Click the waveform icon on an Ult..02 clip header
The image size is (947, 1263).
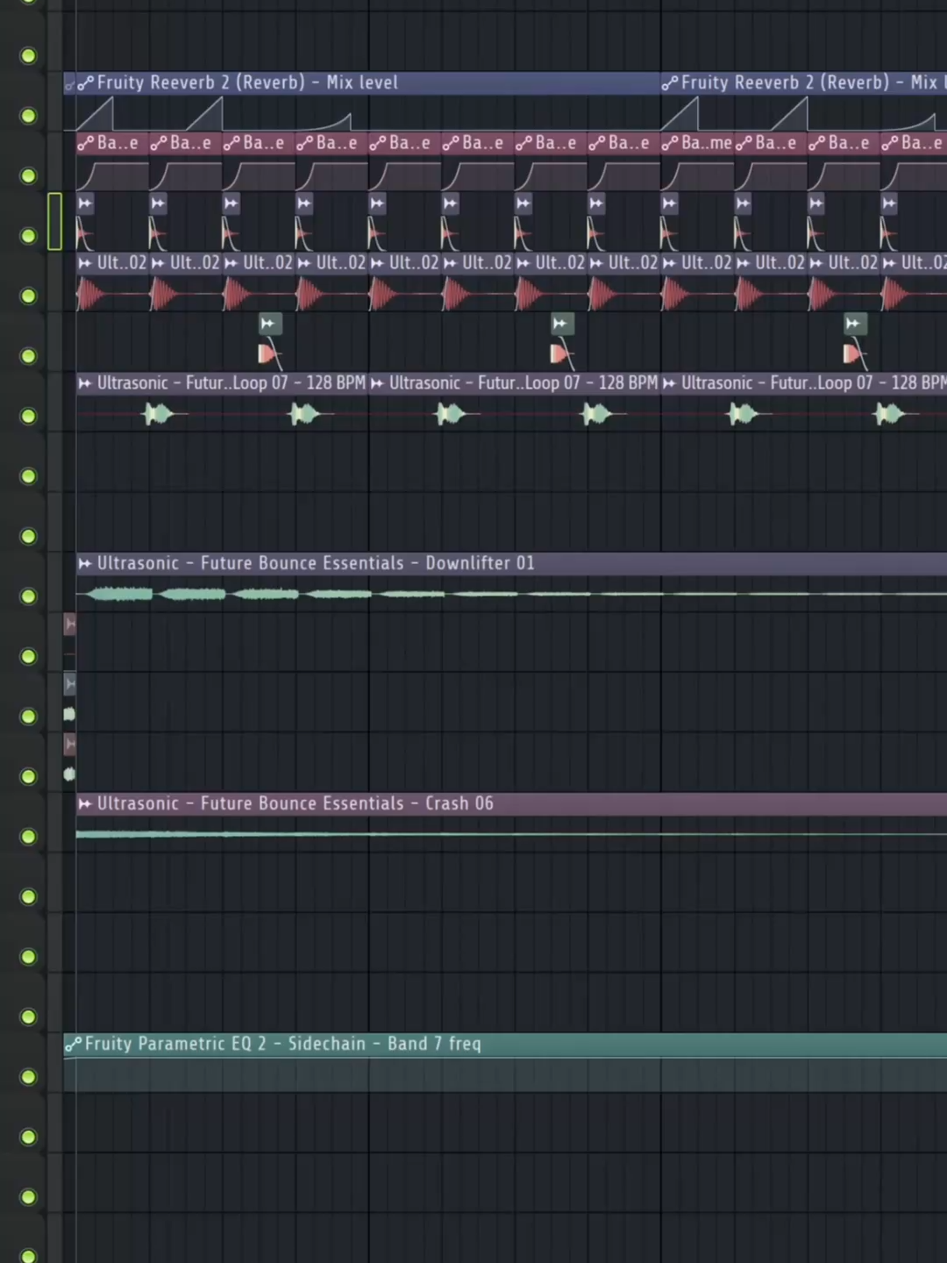[84, 262]
